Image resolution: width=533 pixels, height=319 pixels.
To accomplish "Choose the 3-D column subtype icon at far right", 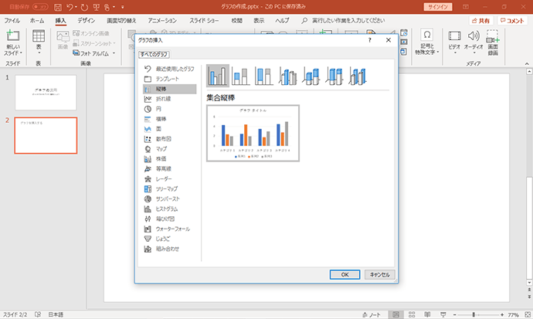I will (358, 76).
